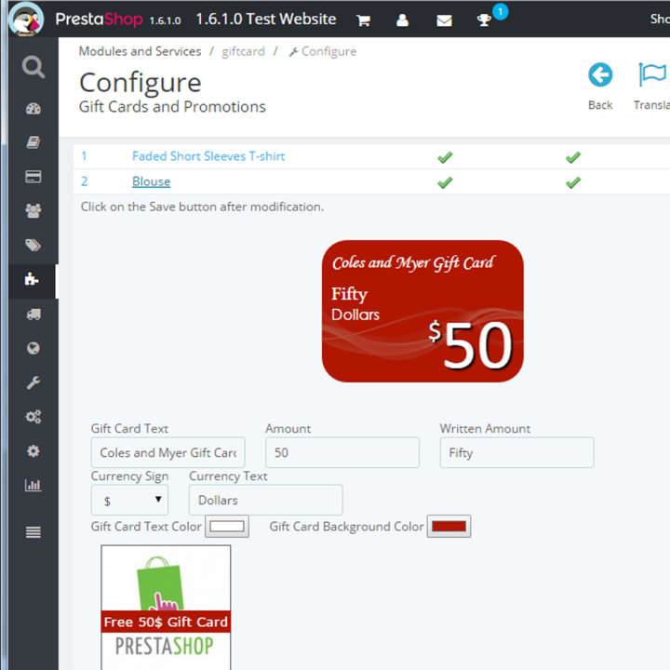Click into the Written Amount field

(517, 452)
